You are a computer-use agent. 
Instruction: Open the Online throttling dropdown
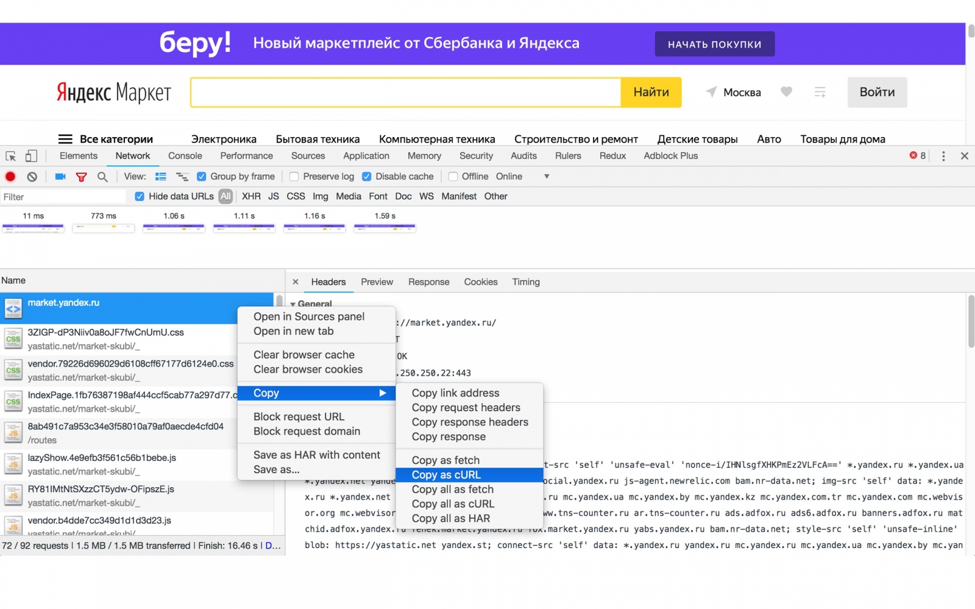523,177
